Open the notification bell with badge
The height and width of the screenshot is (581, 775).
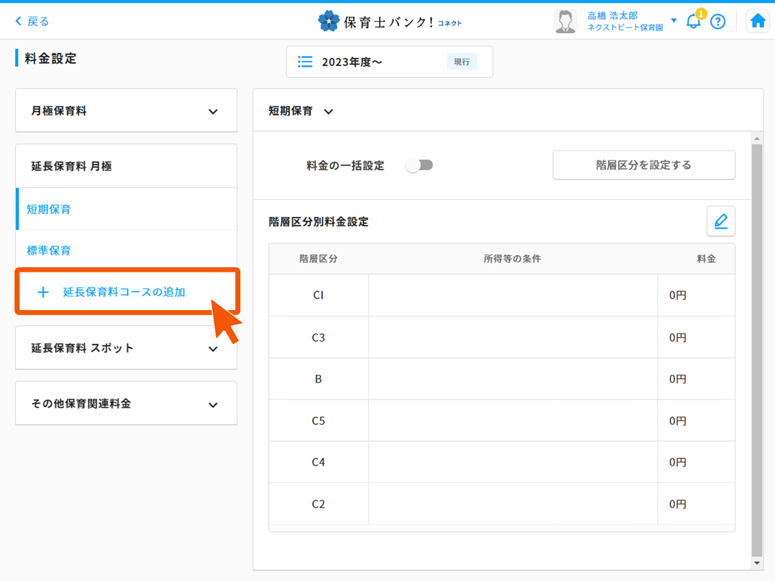(x=692, y=22)
